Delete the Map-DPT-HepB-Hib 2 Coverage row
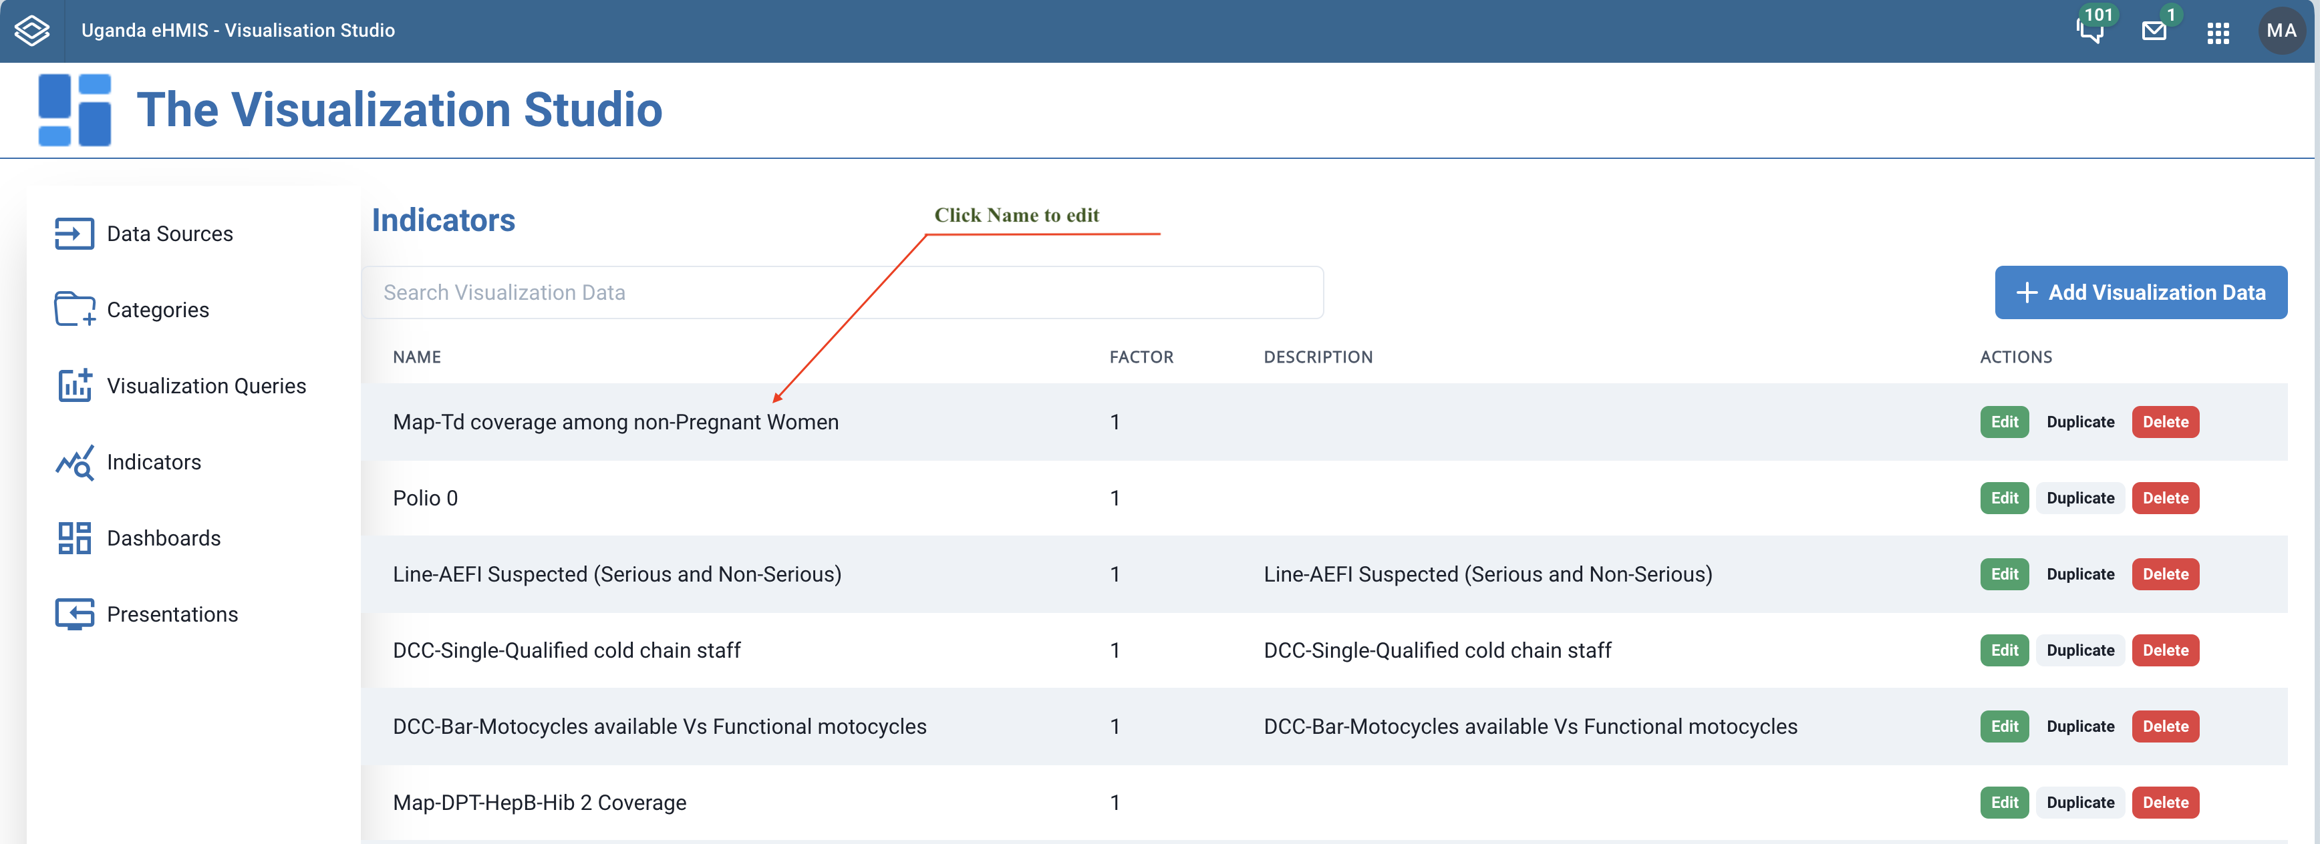The width and height of the screenshot is (2320, 844). pyautogui.click(x=2164, y=803)
